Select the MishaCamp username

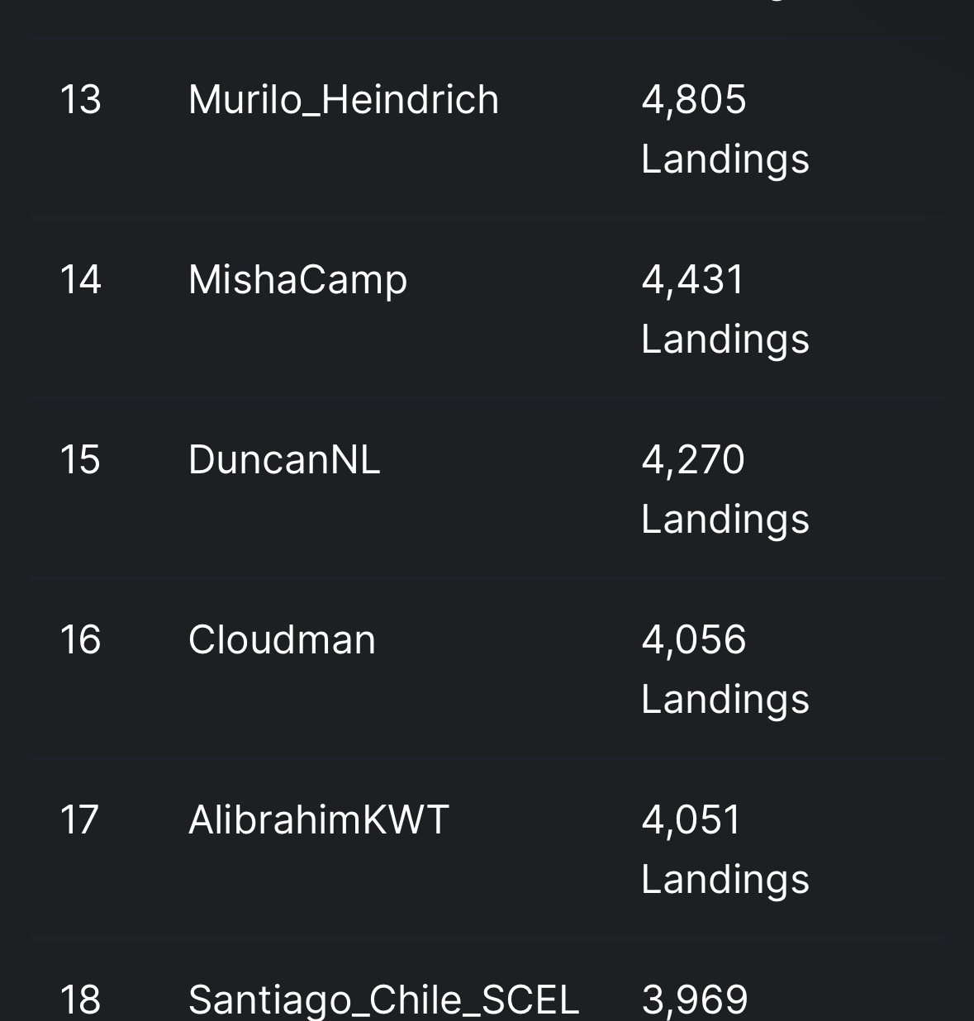pyautogui.click(x=297, y=280)
